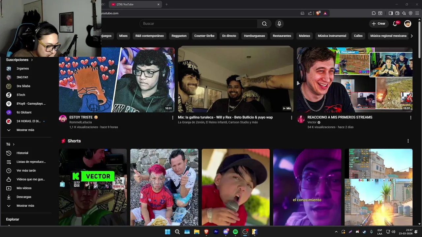
Task: Select the Calles filter chip
Action: (x=358, y=36)
